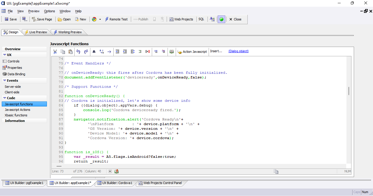
Task: Switch to Web Projects Control Panel tab
Action: (x=160, y=183)
